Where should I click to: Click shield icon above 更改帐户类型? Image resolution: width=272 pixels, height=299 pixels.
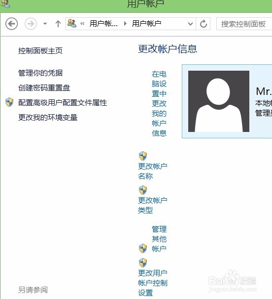(x=143, y=190)
